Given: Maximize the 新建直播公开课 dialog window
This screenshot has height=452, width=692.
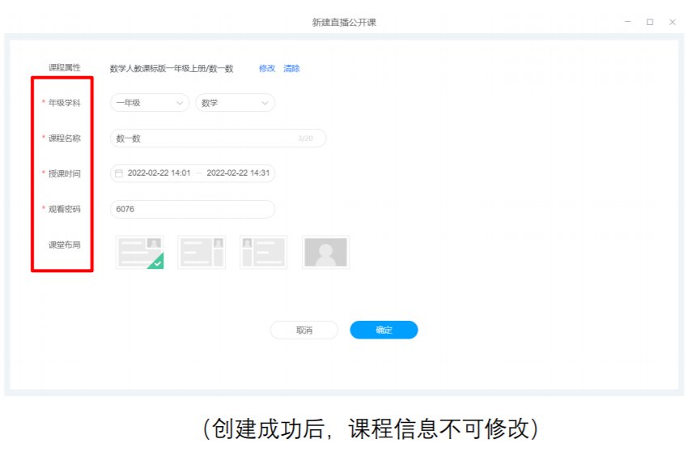Looking at the screenshot, I should [x=649, y=22].
